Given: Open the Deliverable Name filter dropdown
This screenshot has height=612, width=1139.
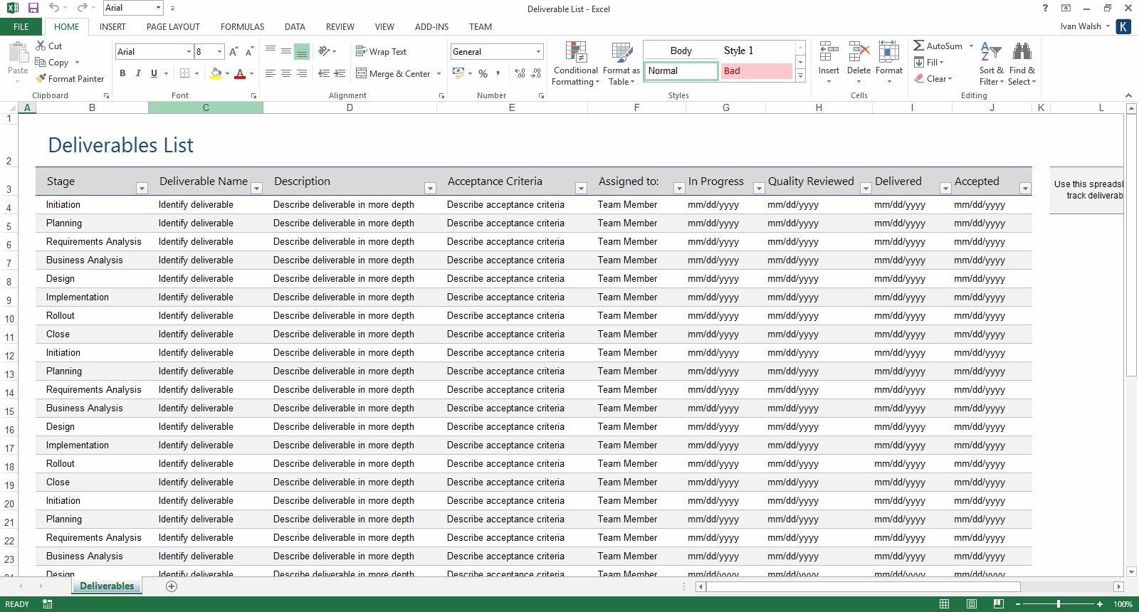Looking at the screenshot, I should click(x=257, y=189).
